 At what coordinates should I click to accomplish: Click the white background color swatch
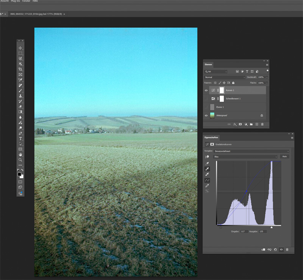[22, 177]
